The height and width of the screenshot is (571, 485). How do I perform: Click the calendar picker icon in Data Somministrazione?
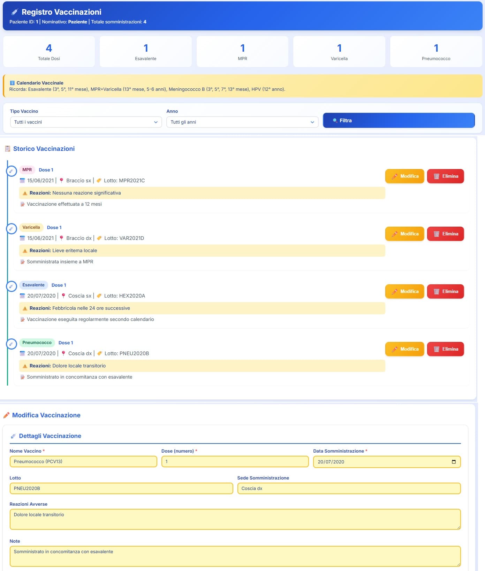click(454, 462)
